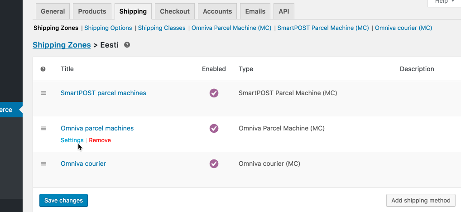Open the Shipping Zones sub-section

pos(56,28)
